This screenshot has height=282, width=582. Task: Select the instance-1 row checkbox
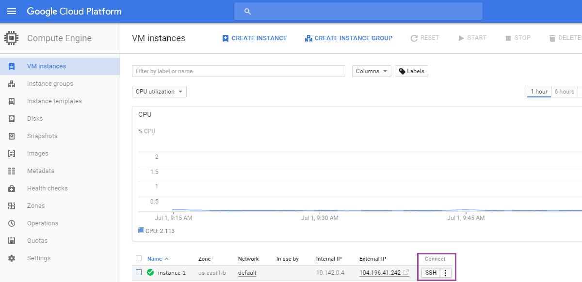[139, 272]
